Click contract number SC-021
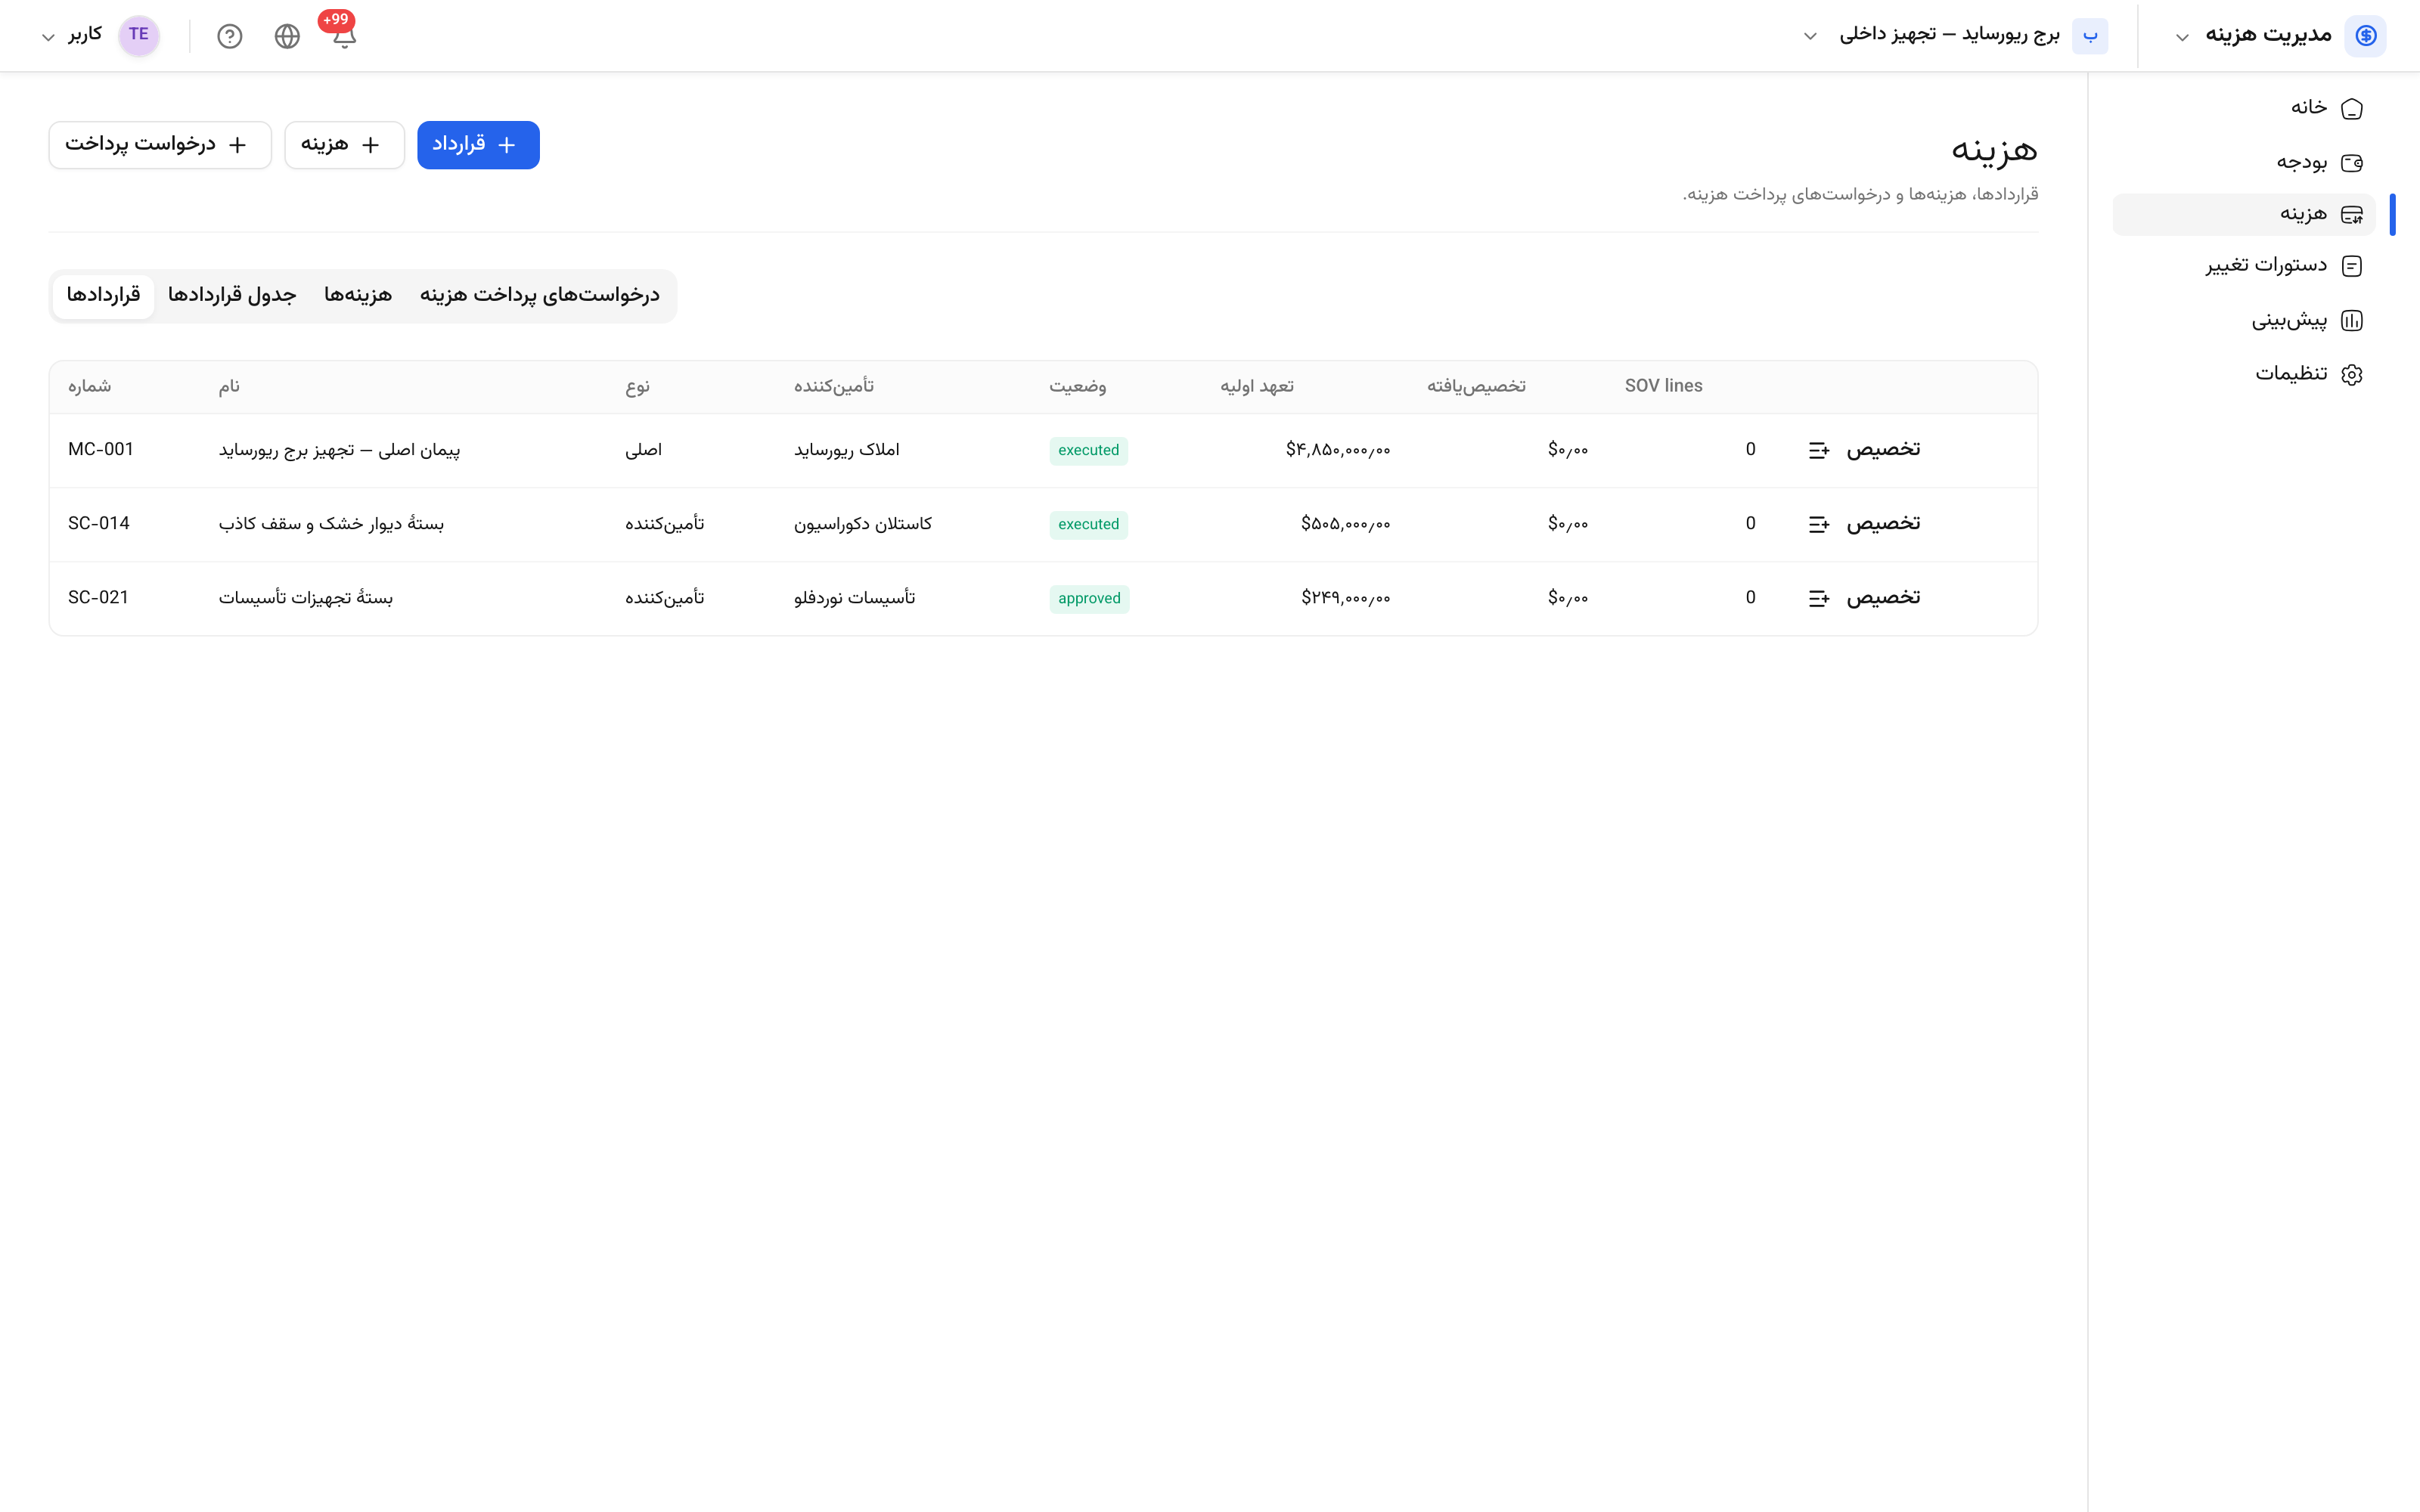2420x1512 pixels. point(98,598)
